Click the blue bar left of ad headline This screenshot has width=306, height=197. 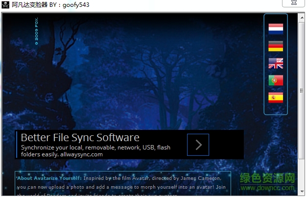[16, 145]
